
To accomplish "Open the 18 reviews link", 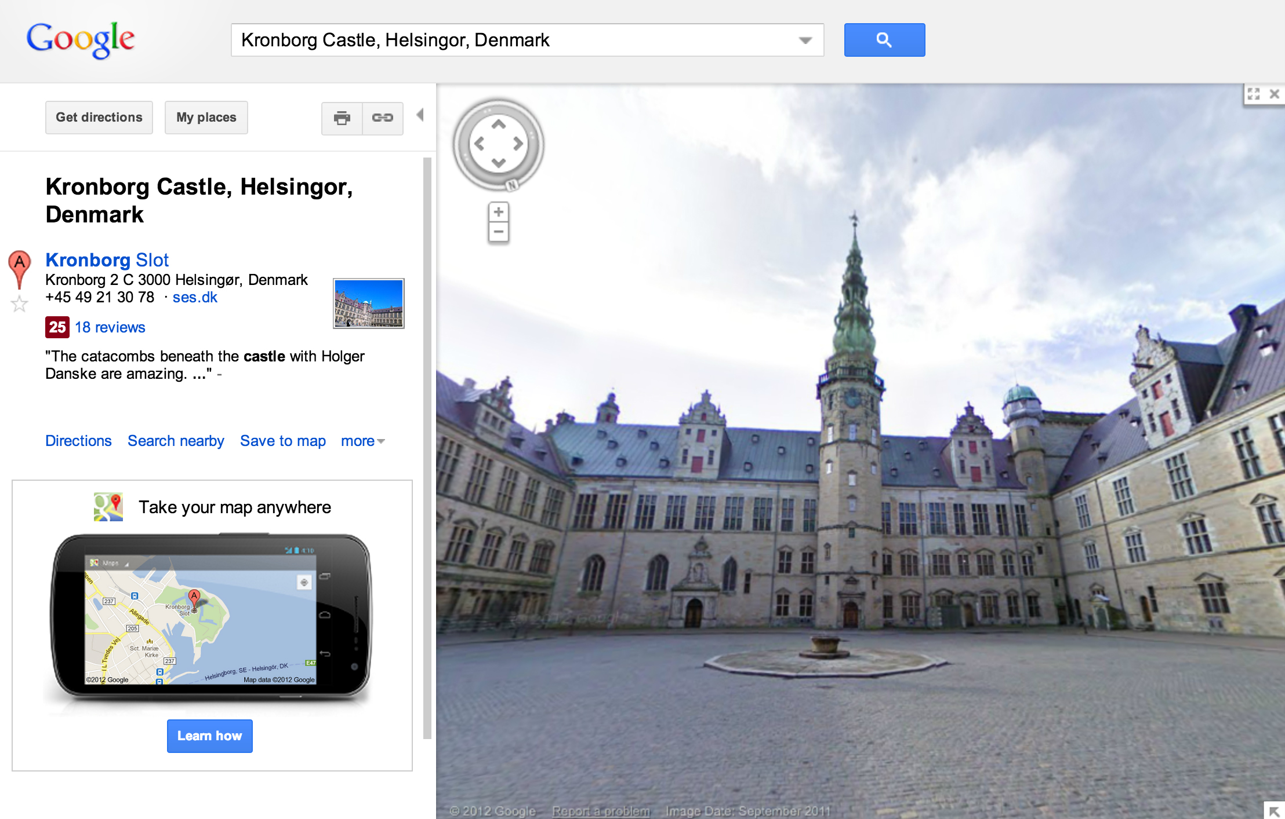I will 110,327.
